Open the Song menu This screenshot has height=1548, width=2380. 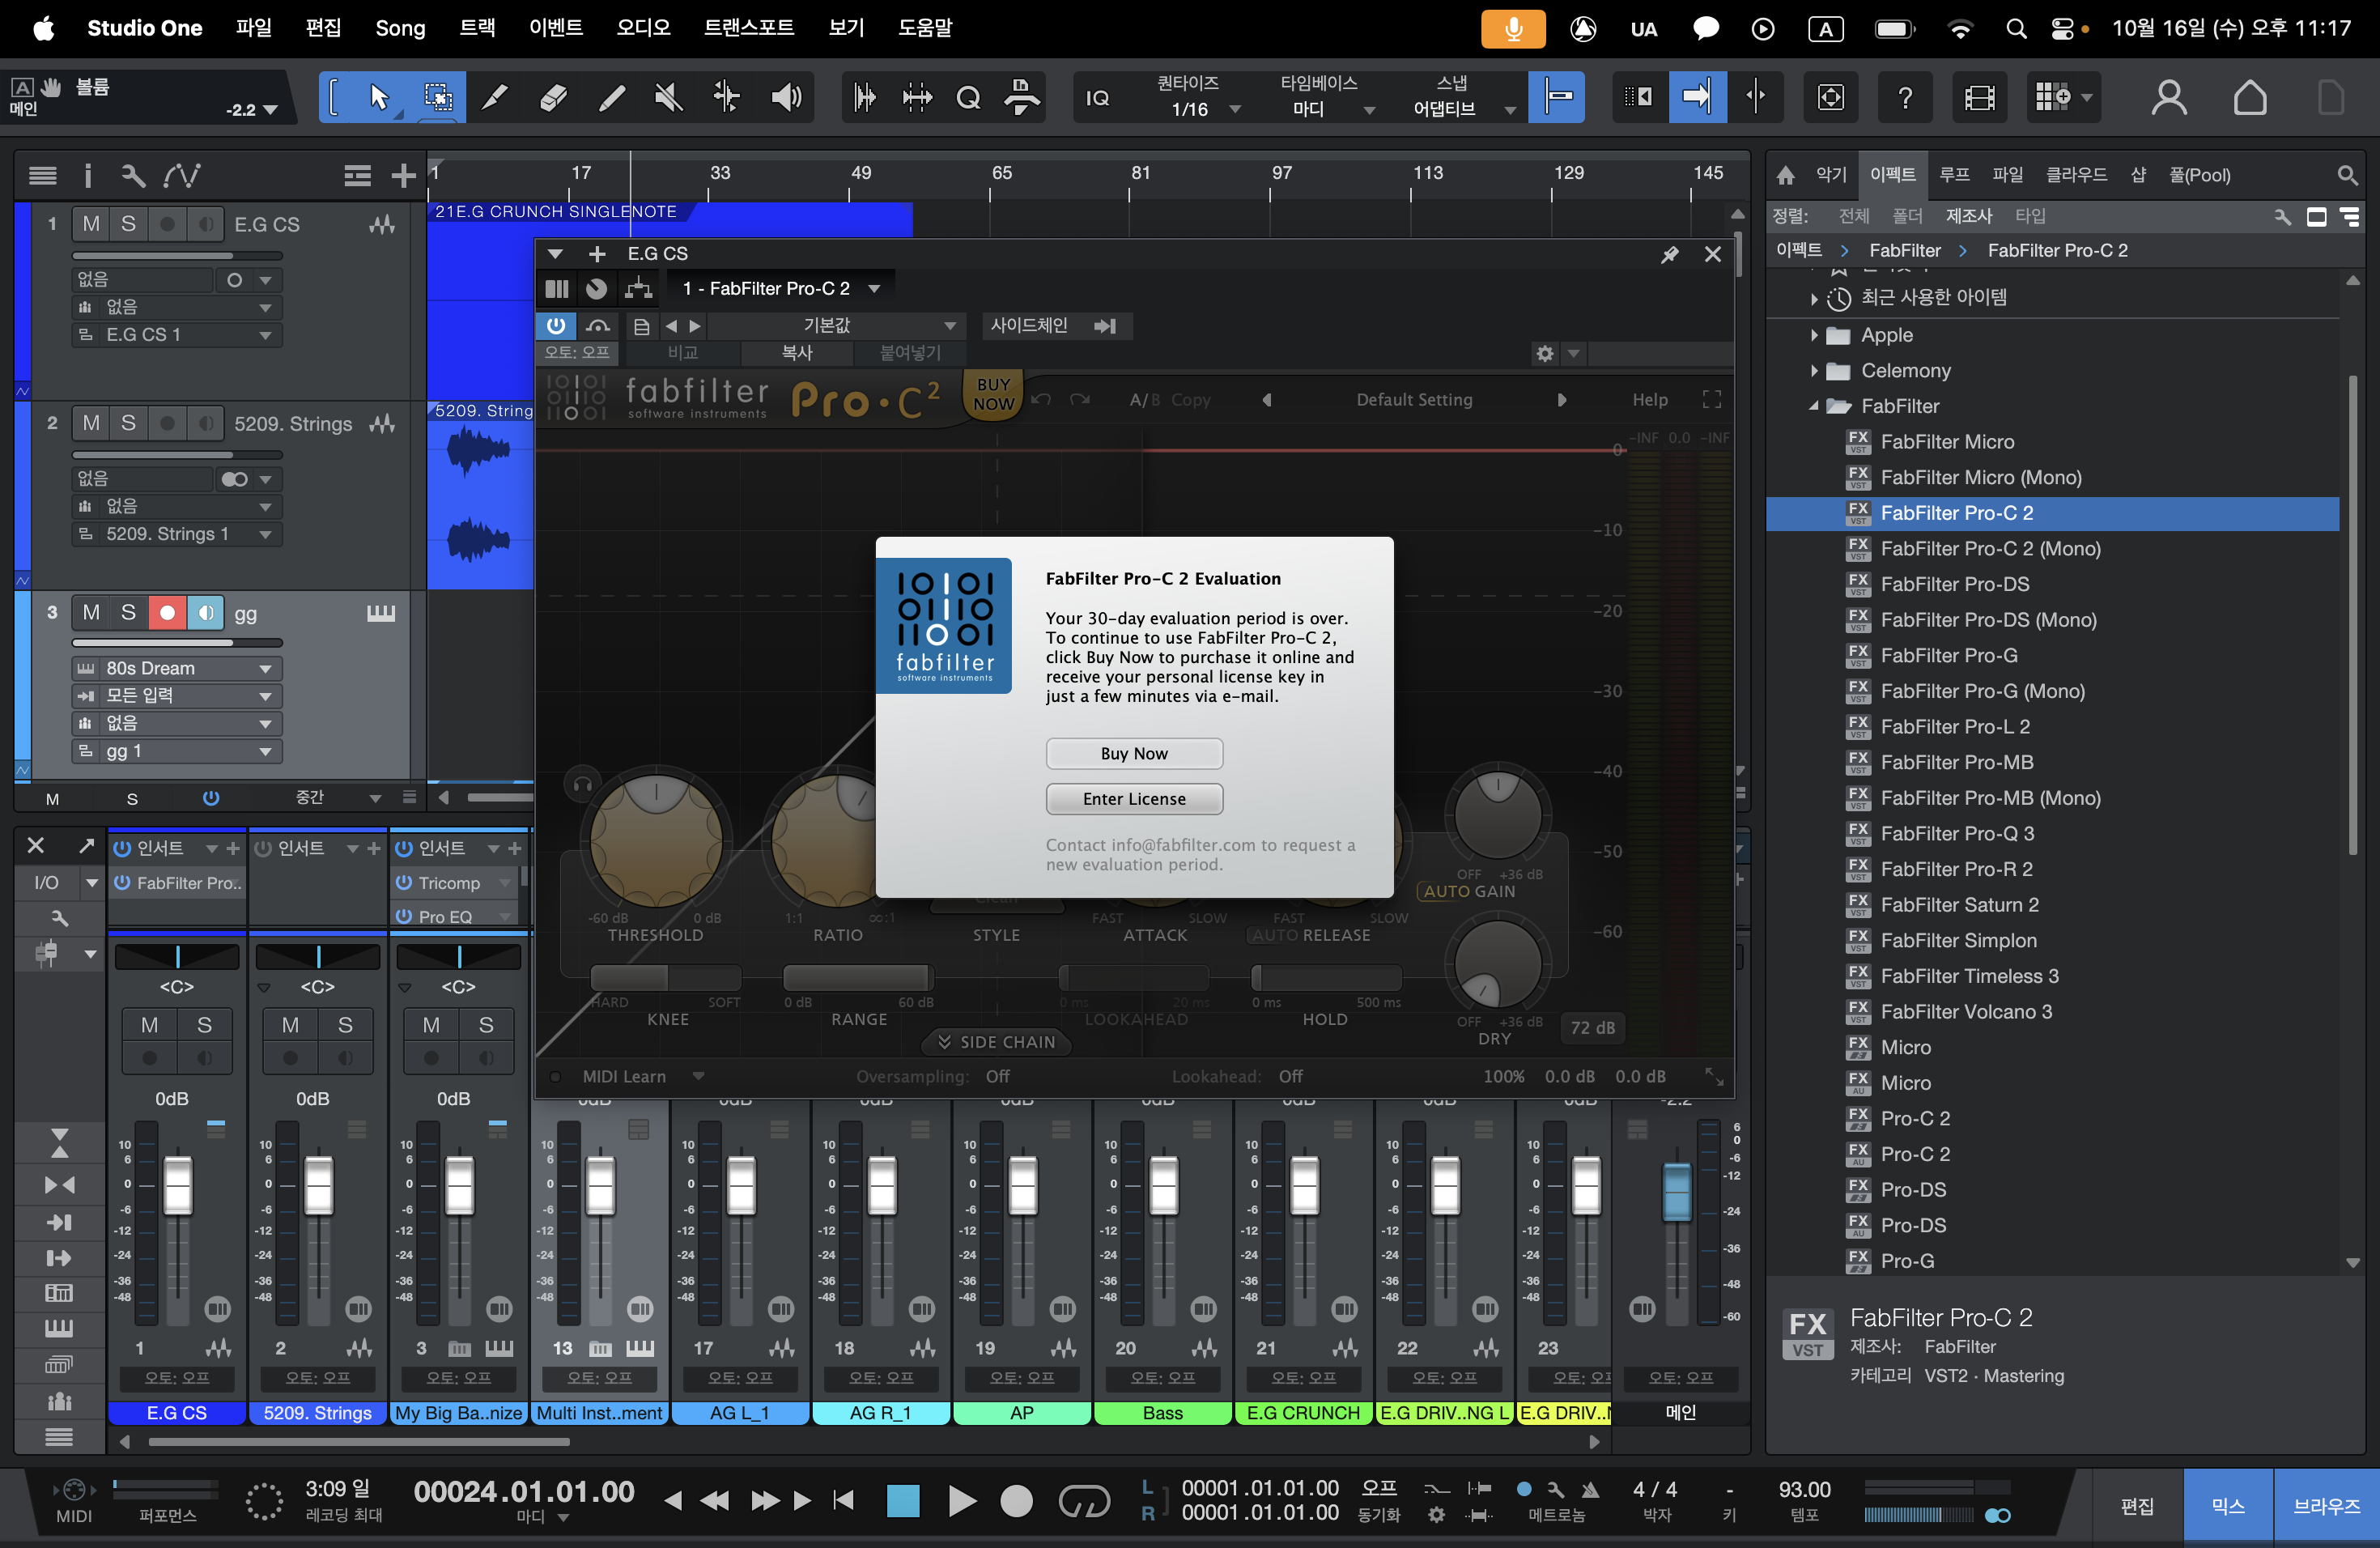coord(400,28)
